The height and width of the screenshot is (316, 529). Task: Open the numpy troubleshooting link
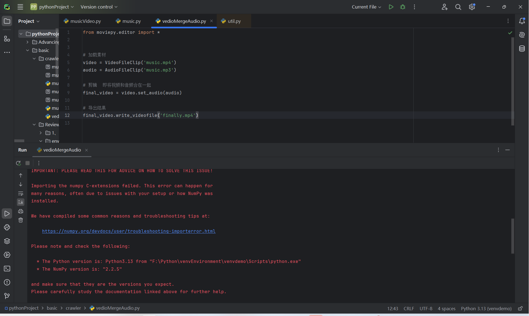[x=129, y=231]
